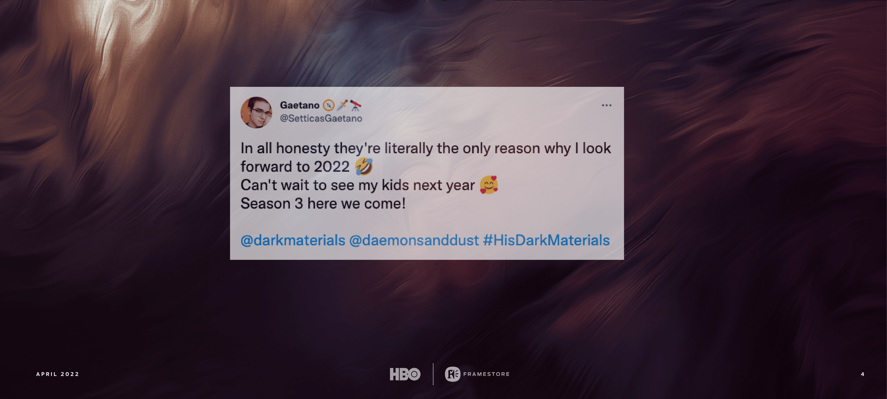Image resolution: width=887 pixels, height=399 pixels.
Task: Click the @SetticasGaetano handle
Action: (x=321, y=118)
